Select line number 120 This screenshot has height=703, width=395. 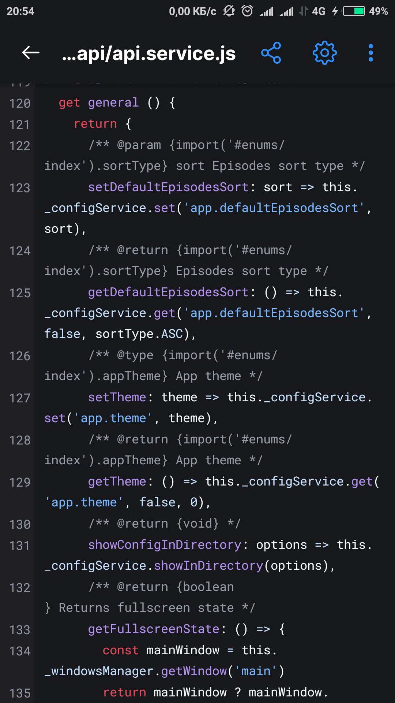[20, 104]
